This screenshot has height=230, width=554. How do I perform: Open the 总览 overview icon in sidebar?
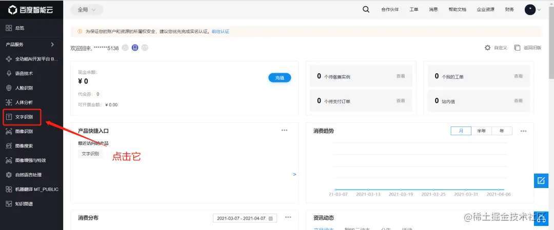point(9,28)
